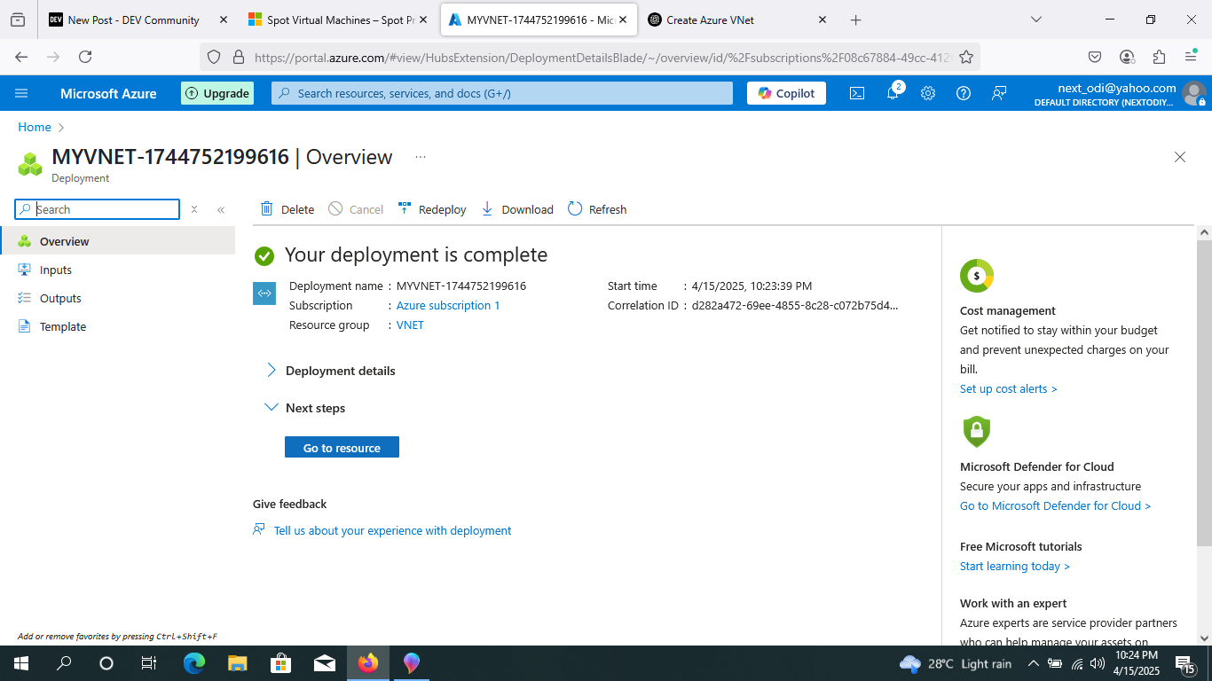Screen dimensions: 1212x681
Task: Open the Set up cost alerts link
Action: [1008, 388]
